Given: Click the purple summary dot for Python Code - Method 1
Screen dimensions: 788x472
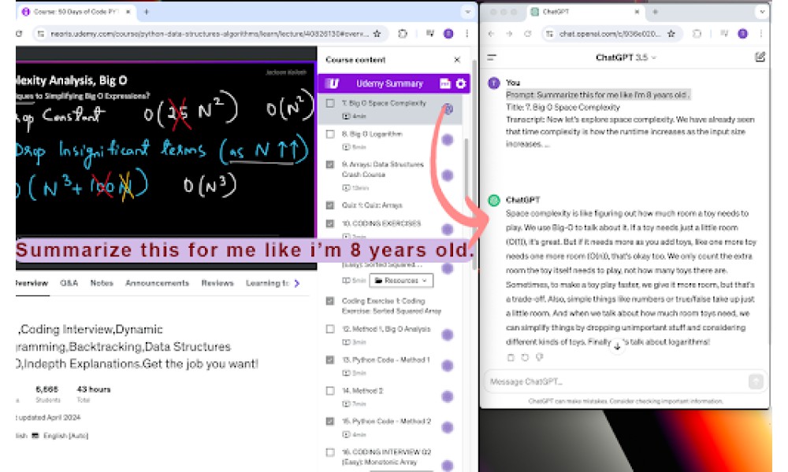Looking at the screenshot, I should click(448, 366).
